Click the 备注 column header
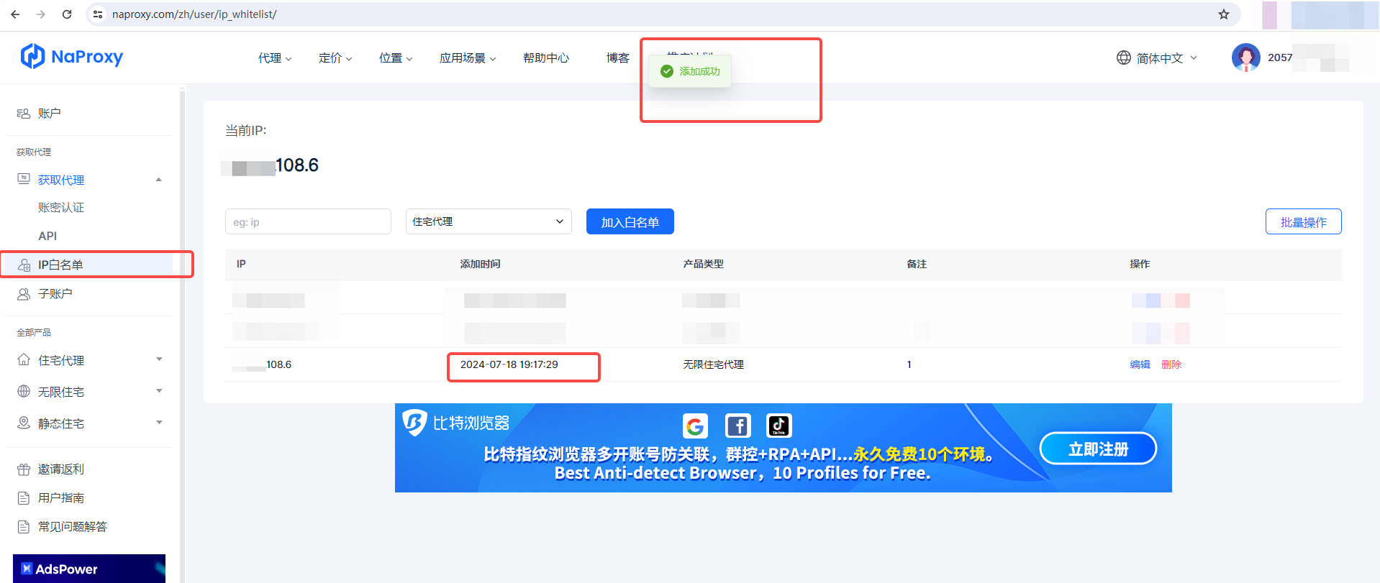The image size is (1380, 583). click(917, 264)
